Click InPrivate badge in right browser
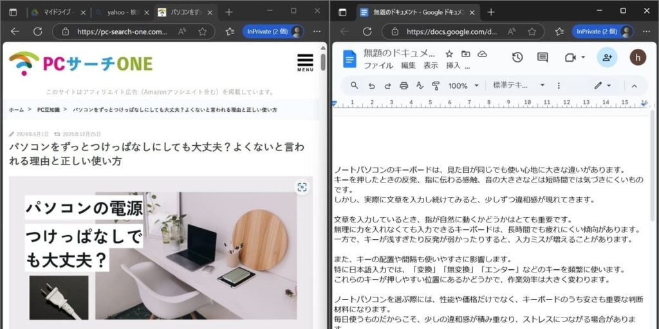Viewport: 659px width, 329px height. point(602,31)
